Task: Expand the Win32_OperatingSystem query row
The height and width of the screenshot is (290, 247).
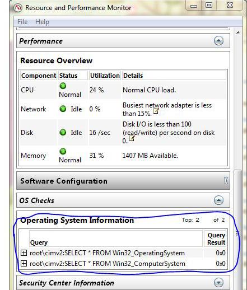Action: pyautogui.click(x=24, y=253)
